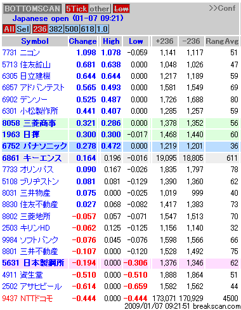The width and height of the screenshot is (241, 310).
Task: Sort by the High column header
Action: tap(111, 41)
